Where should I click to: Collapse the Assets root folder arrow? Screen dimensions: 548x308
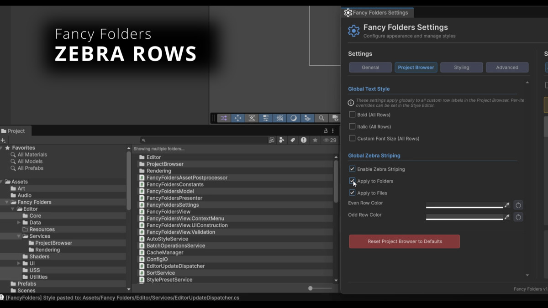click(1, 182)
